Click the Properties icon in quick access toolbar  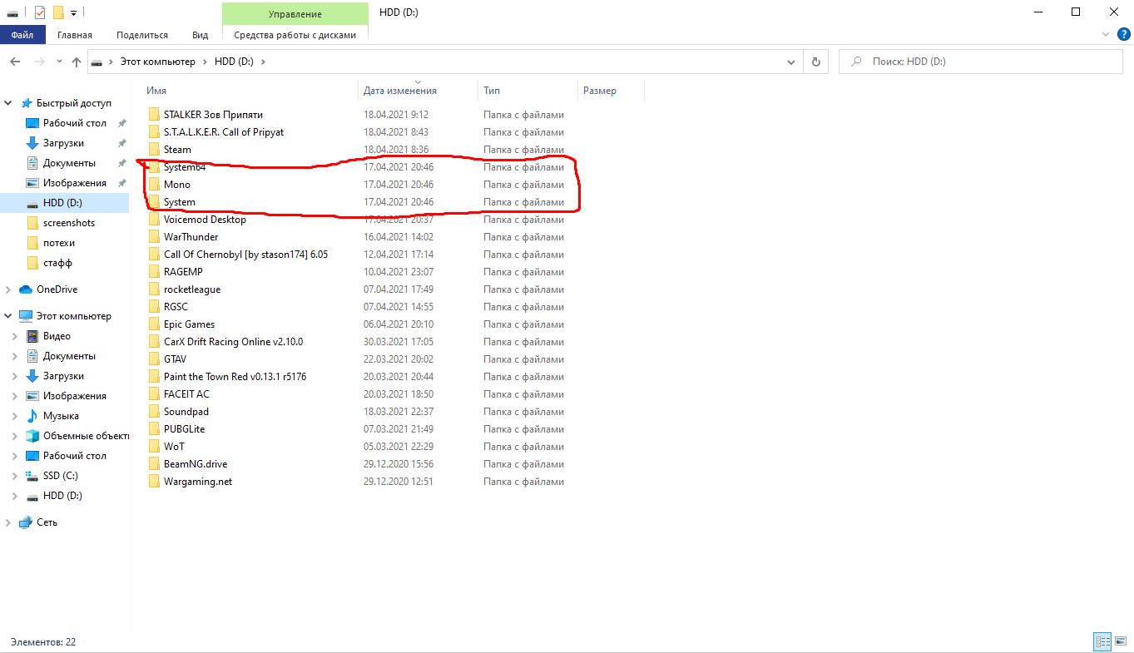40,12
